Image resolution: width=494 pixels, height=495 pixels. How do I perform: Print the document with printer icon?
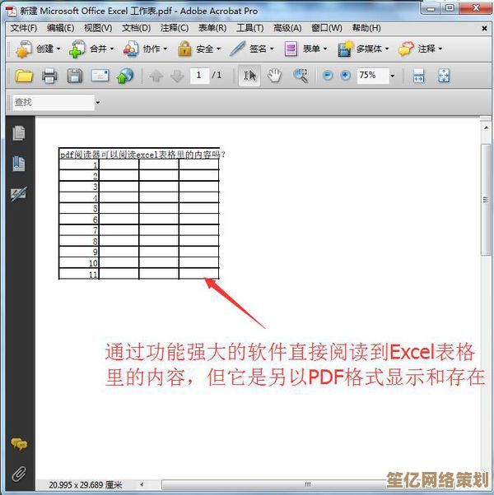point(49,76)
